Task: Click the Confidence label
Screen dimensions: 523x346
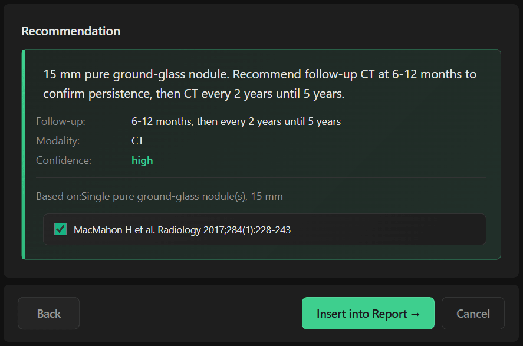Action: tap(57, 160)
